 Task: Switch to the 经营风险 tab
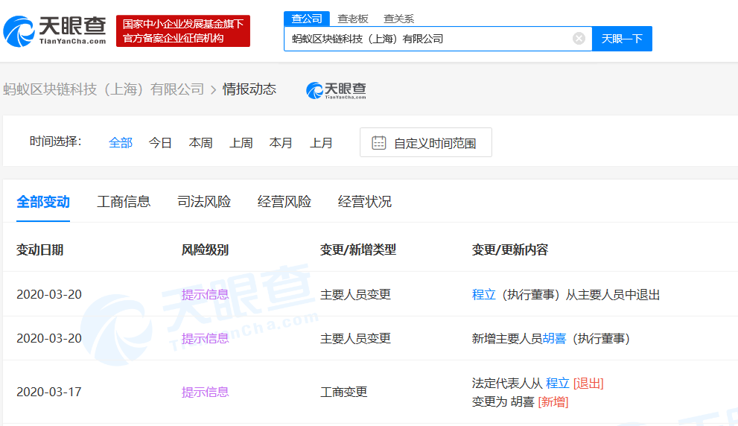[x=284, y=202]
